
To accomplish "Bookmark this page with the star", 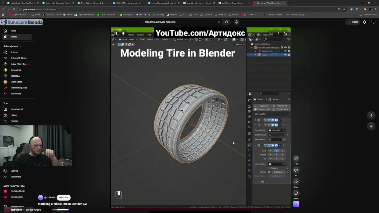I will (344, 9).
